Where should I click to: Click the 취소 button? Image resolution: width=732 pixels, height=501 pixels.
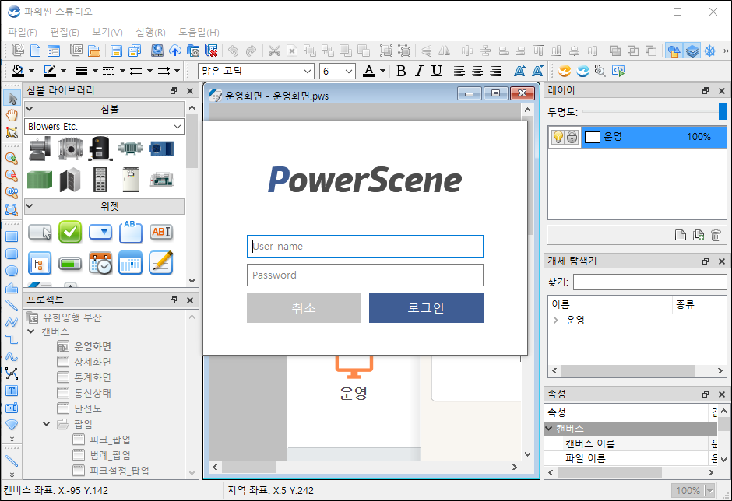(x=304, y=308)
